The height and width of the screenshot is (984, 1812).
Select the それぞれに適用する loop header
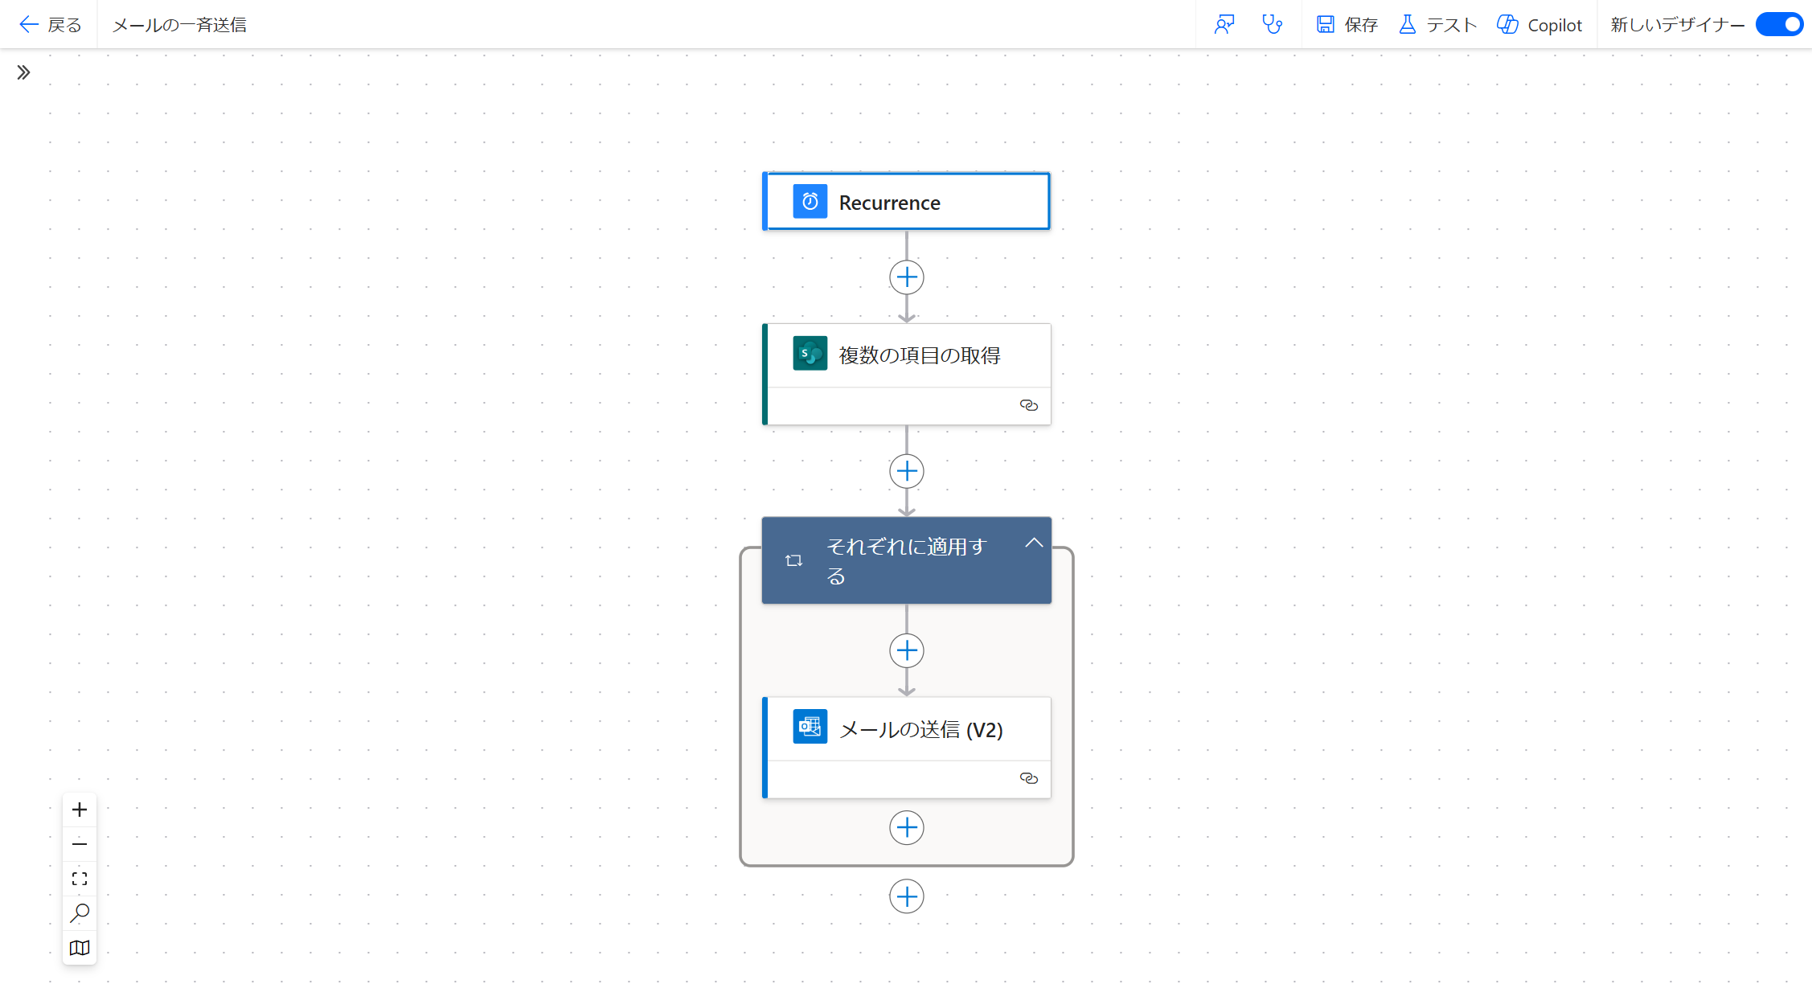point(906,560)
